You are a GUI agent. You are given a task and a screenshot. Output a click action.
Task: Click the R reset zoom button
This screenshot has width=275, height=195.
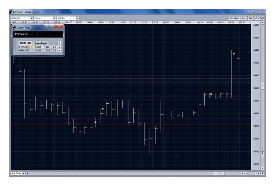263,173
